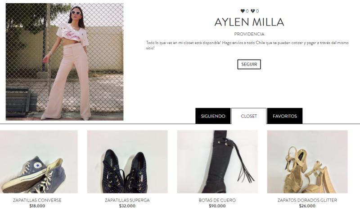Click the $18.000 Converse price
Viewport: 360px width, 214px height.
tap(37, 206)
